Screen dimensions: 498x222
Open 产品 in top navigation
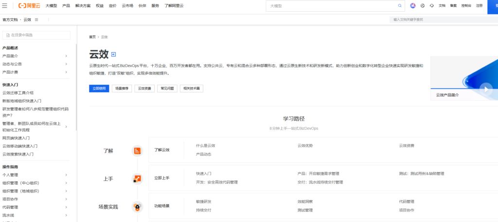click(x=66, y=6)
